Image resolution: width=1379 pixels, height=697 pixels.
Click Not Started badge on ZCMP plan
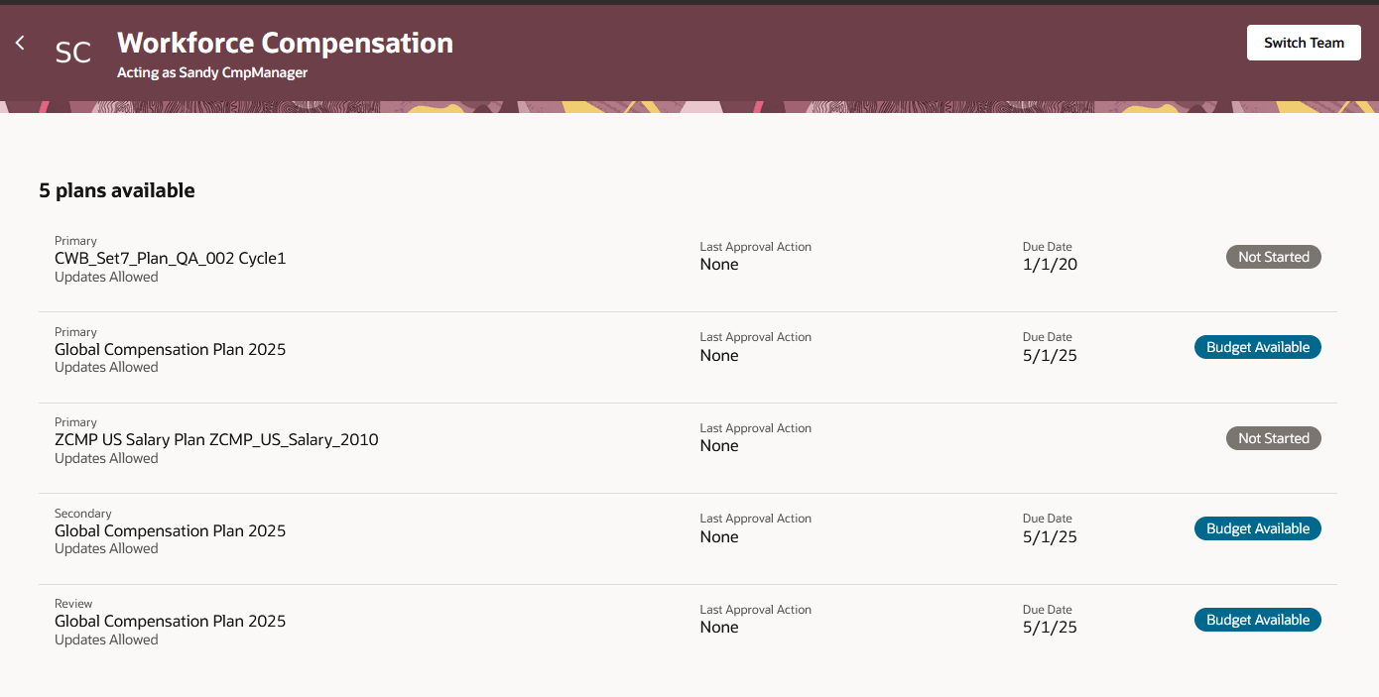1273,438
